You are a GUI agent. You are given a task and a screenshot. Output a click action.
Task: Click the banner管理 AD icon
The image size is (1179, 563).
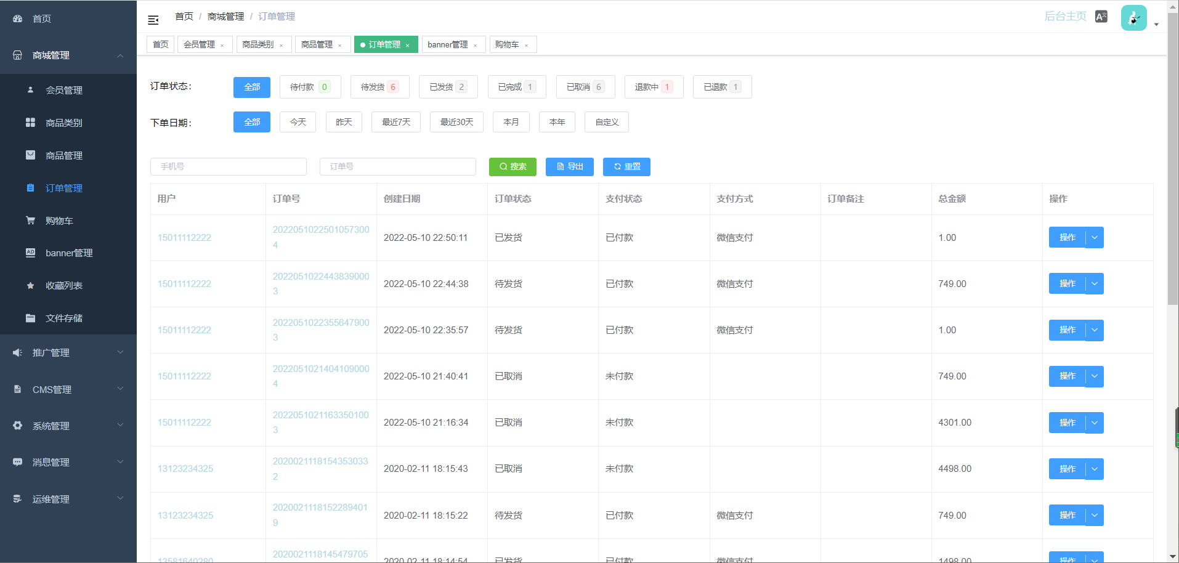coord(30,253)
